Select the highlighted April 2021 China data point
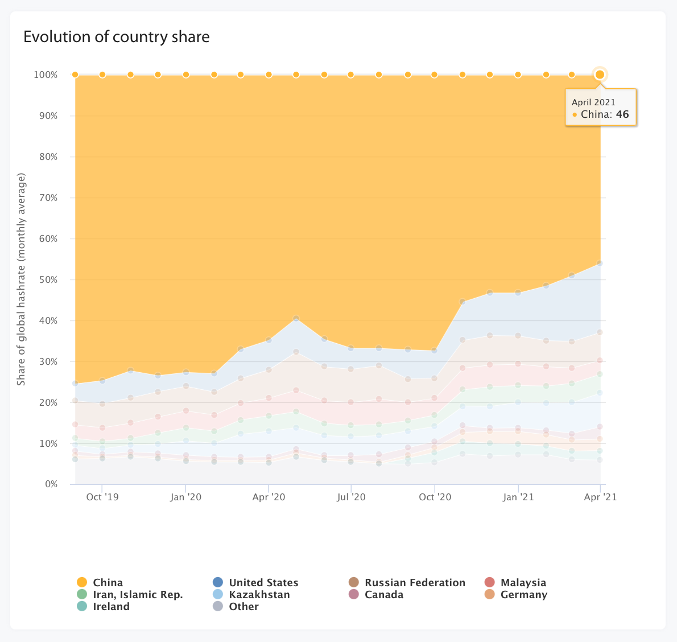Screen dimensions: 677x642 [600, 75]
